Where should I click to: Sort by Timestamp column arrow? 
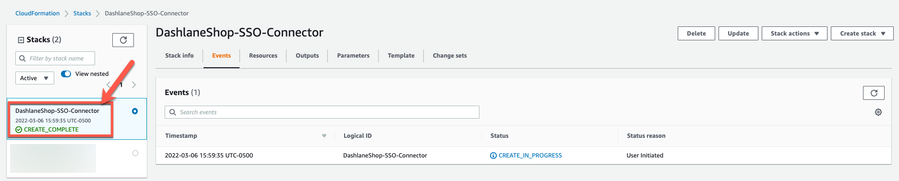click(324, 136)
